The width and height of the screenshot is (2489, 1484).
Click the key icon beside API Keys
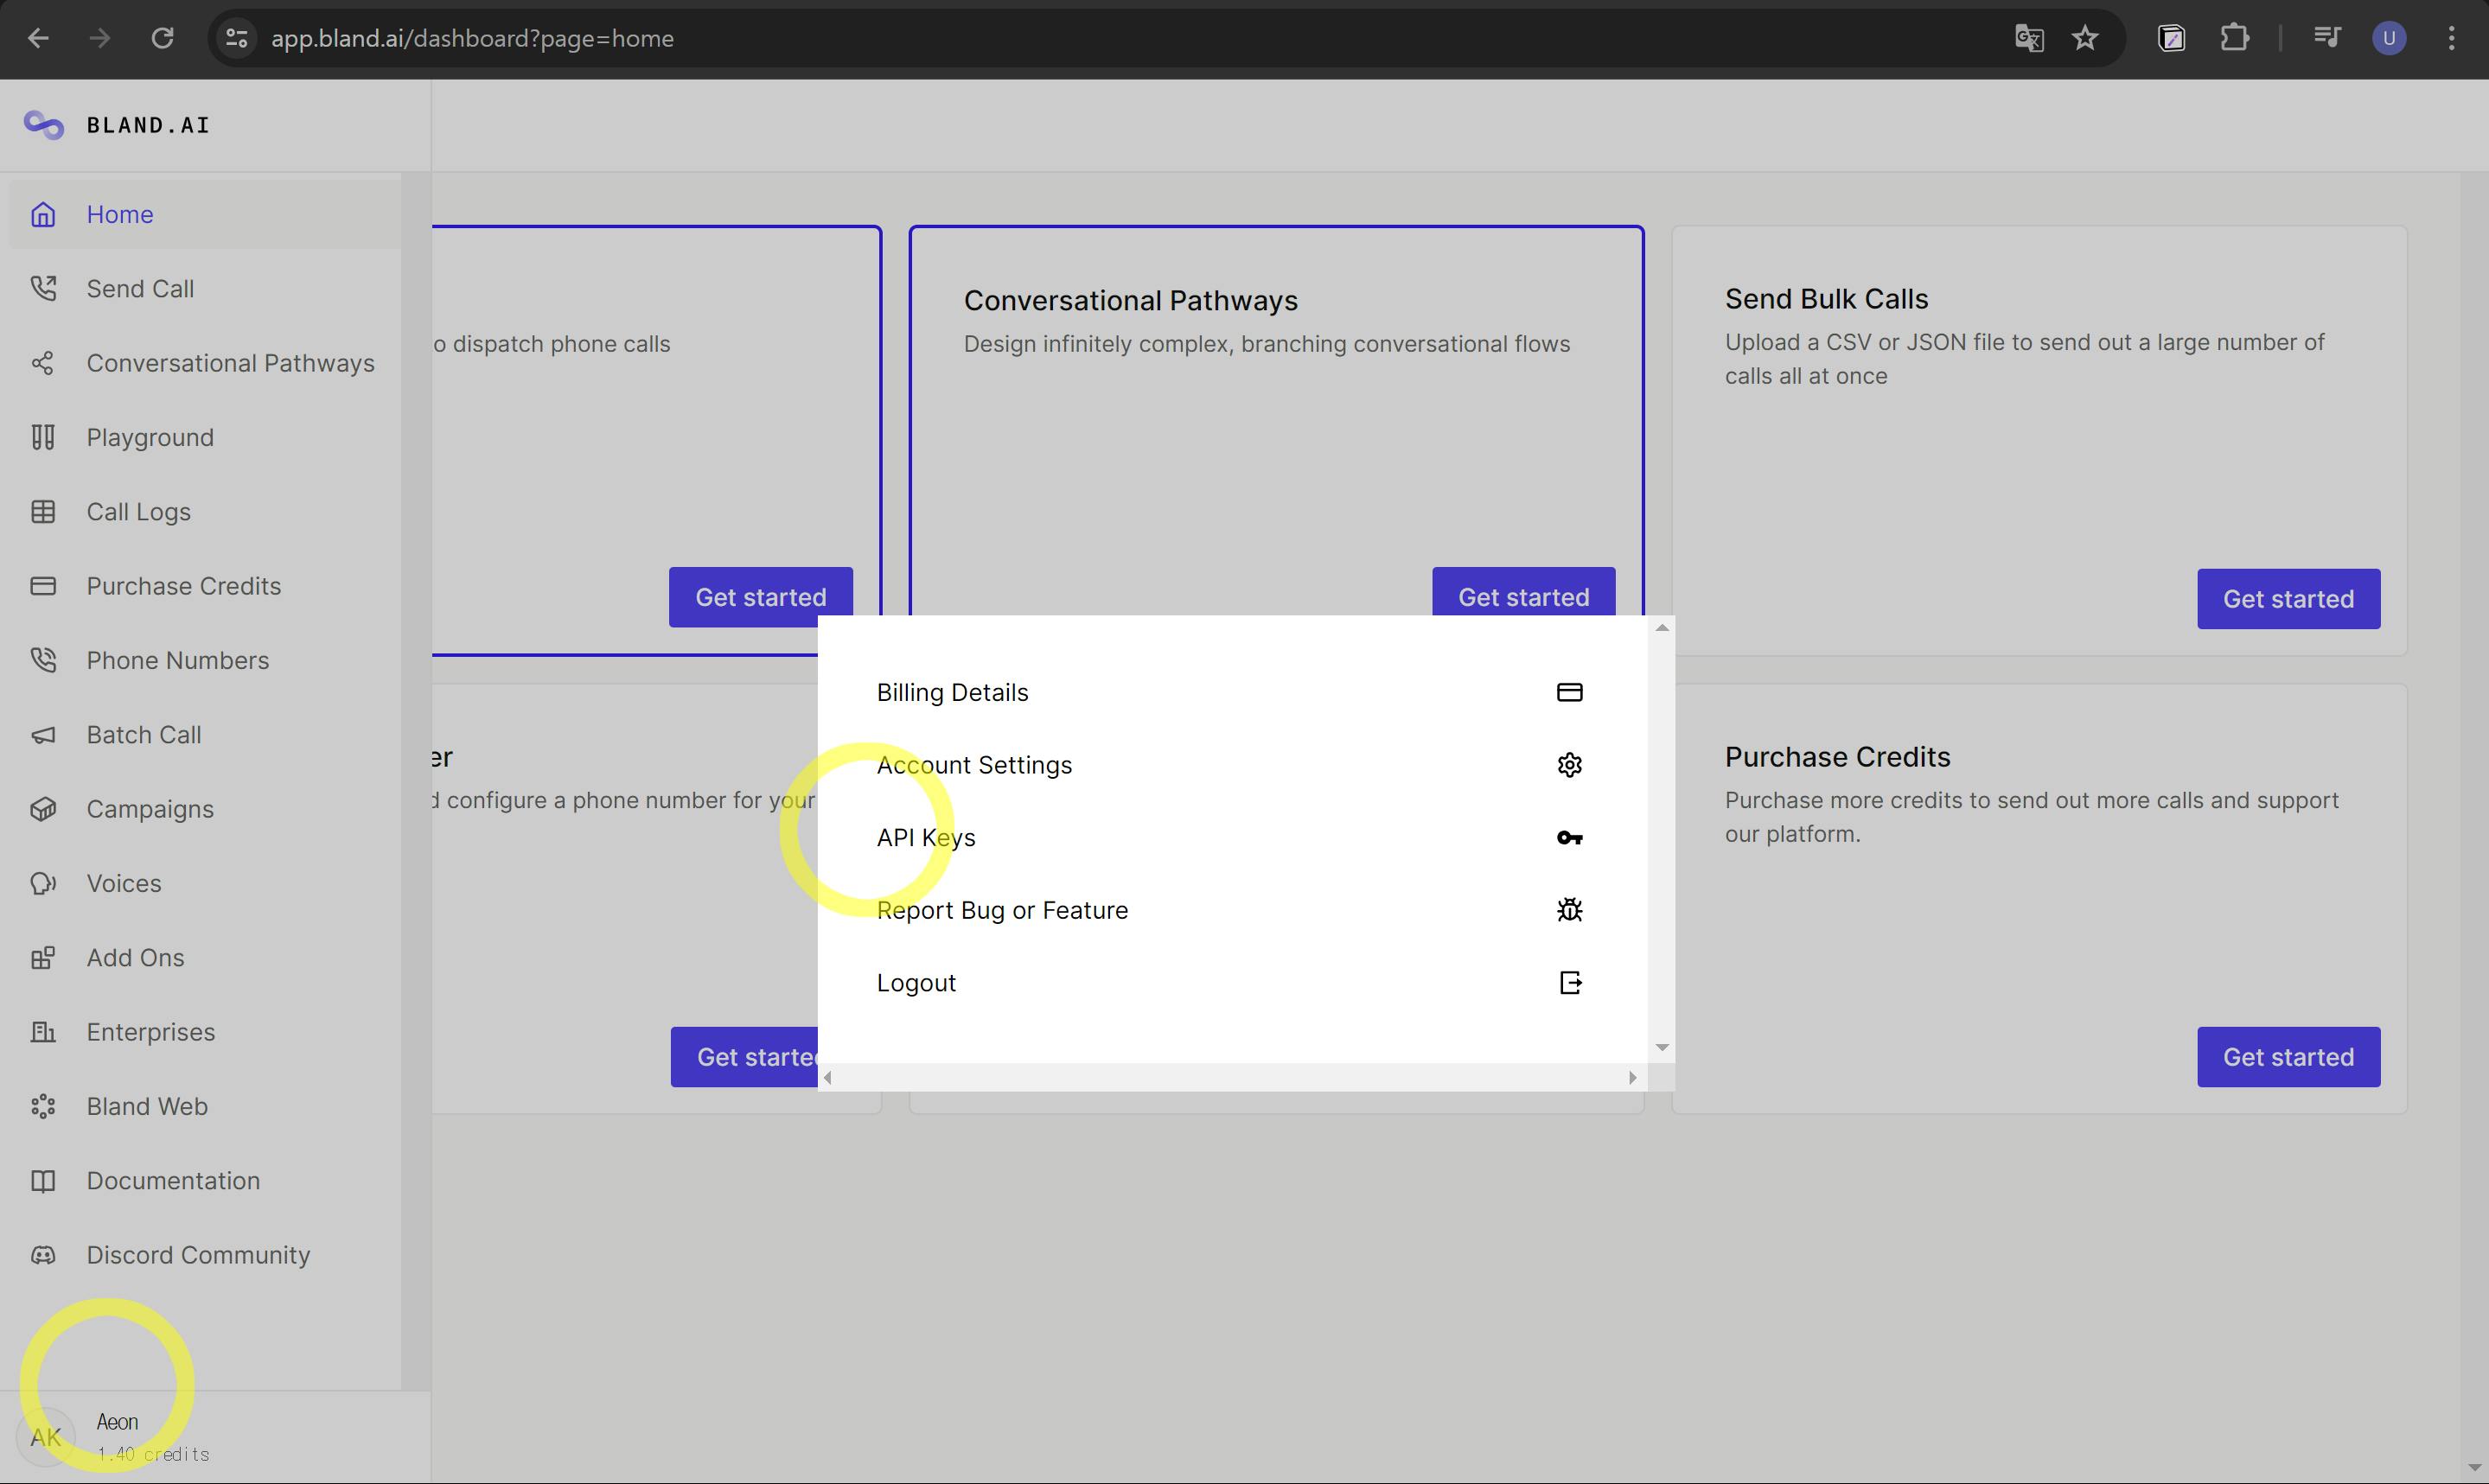[1569, 837]
